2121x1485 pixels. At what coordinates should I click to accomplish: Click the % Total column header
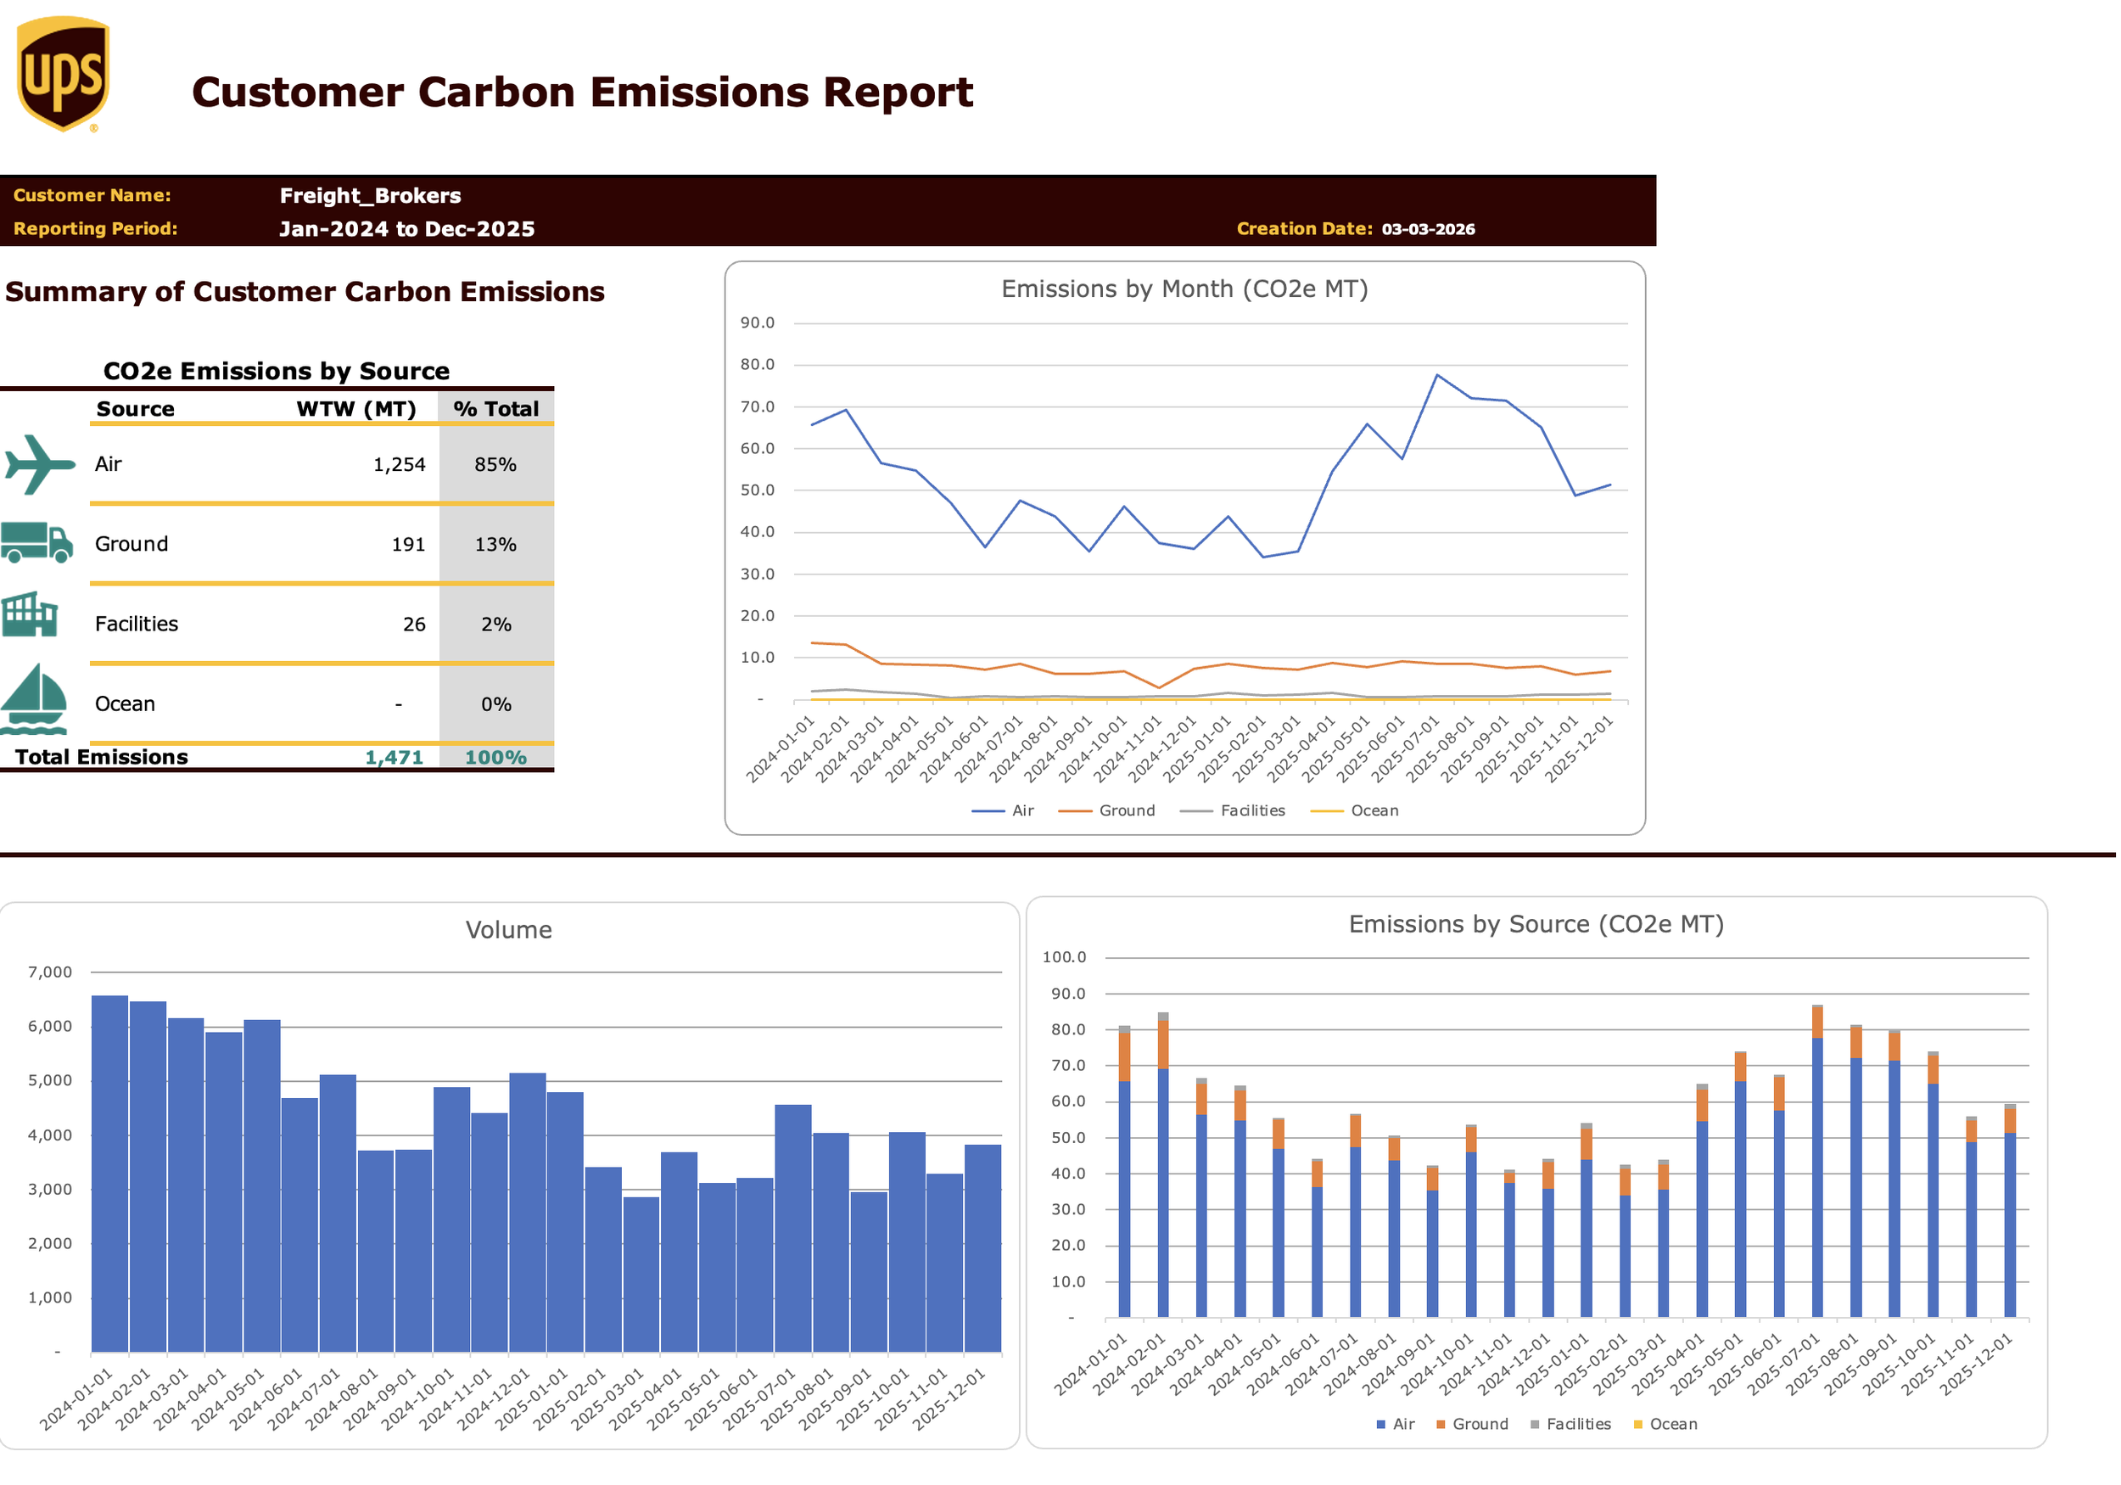pyautogui.click(x=496, y=409)
